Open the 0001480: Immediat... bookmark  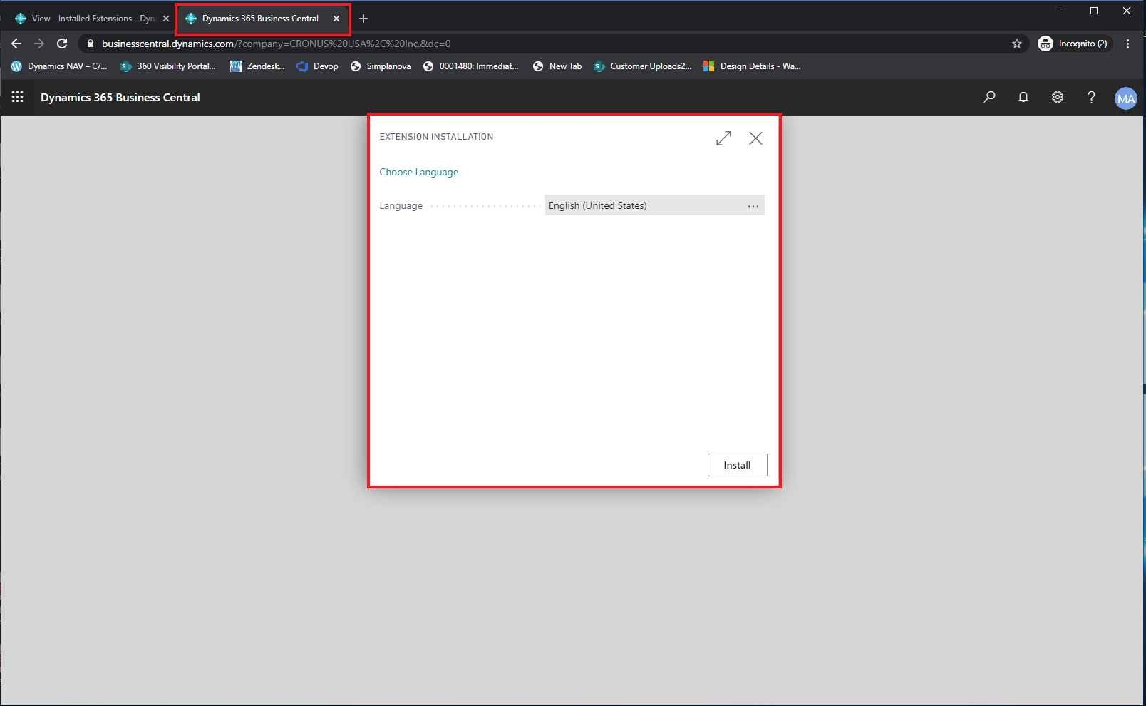471,66
